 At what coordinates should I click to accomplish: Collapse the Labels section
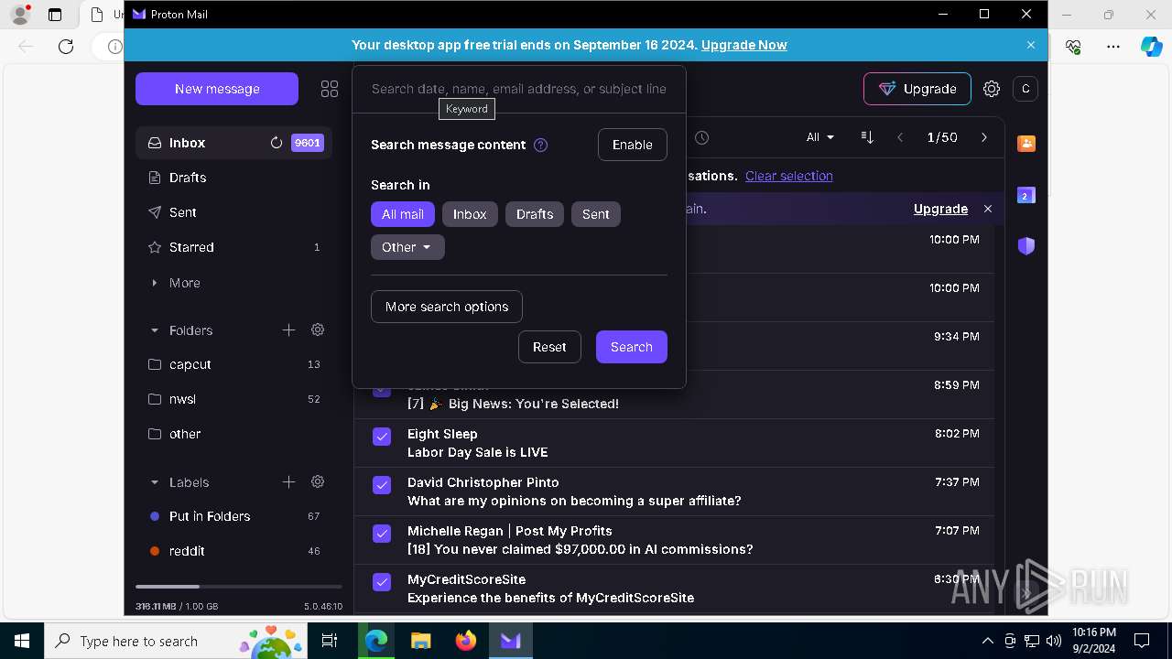point(155,482)
